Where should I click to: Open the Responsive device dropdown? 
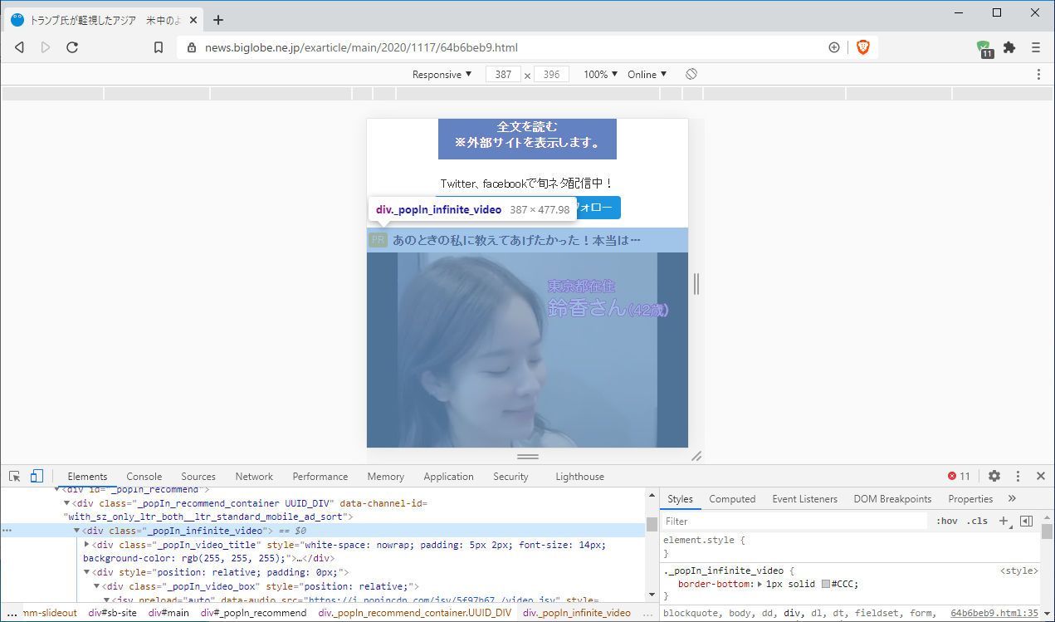click(x=441, y=74)
